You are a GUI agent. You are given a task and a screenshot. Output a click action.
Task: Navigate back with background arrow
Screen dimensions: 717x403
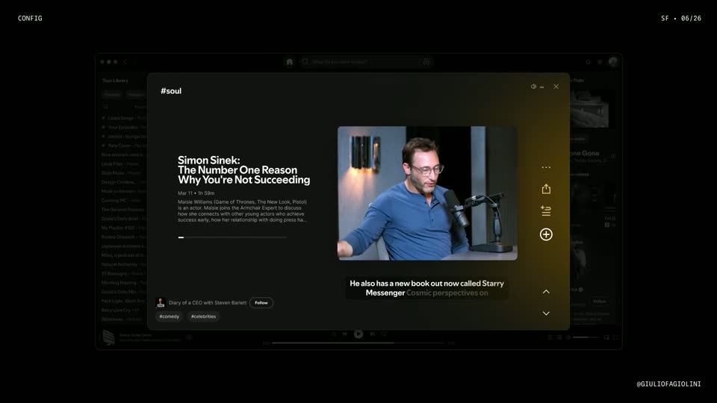[x=125, y=62]
